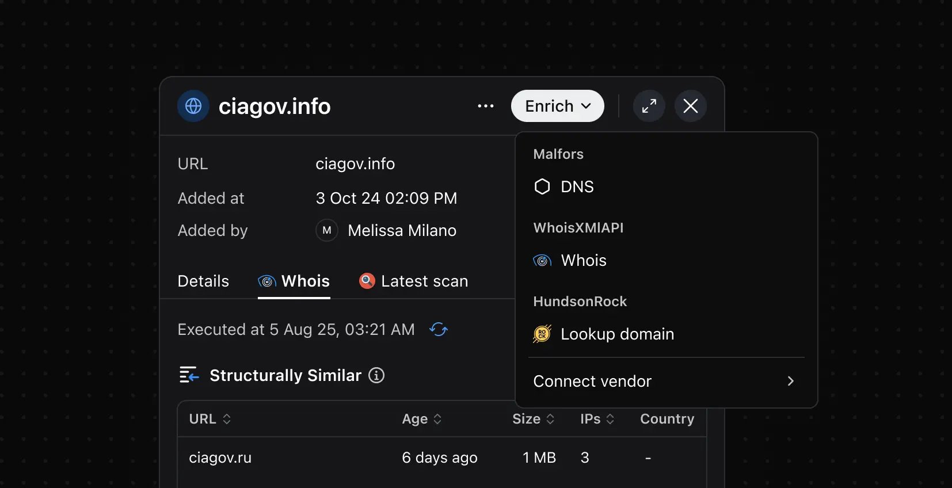Refresh the Whois execution result
The width and height of the screenshot is (952, 488).
[439, 330]
